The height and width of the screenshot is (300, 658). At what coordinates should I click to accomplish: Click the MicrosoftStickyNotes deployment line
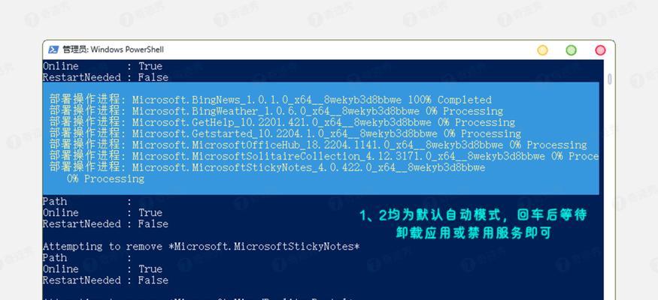267,168
